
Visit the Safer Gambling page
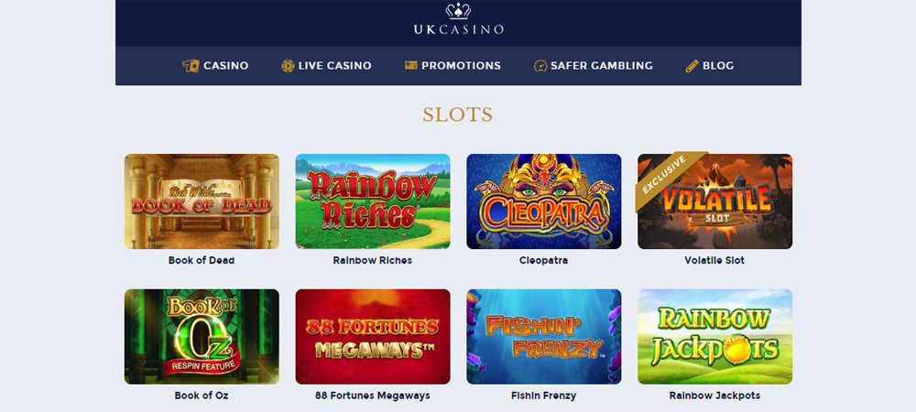(602, 66)
